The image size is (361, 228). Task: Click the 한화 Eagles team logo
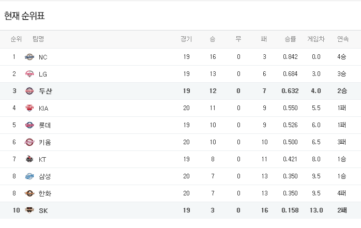pyautogui.click(x=29, y=193)
